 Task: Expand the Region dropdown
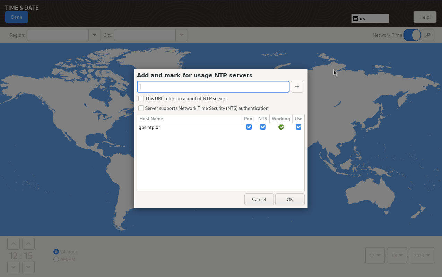[x=94, y=35]
